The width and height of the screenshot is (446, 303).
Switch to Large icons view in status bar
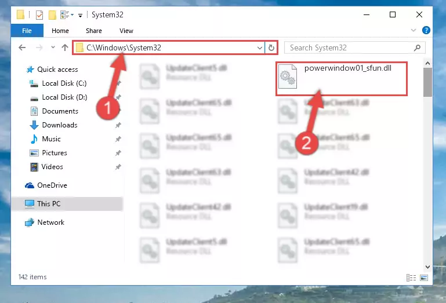(424, 278)
